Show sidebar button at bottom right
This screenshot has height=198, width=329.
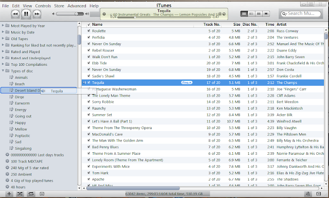coord(319,194)
